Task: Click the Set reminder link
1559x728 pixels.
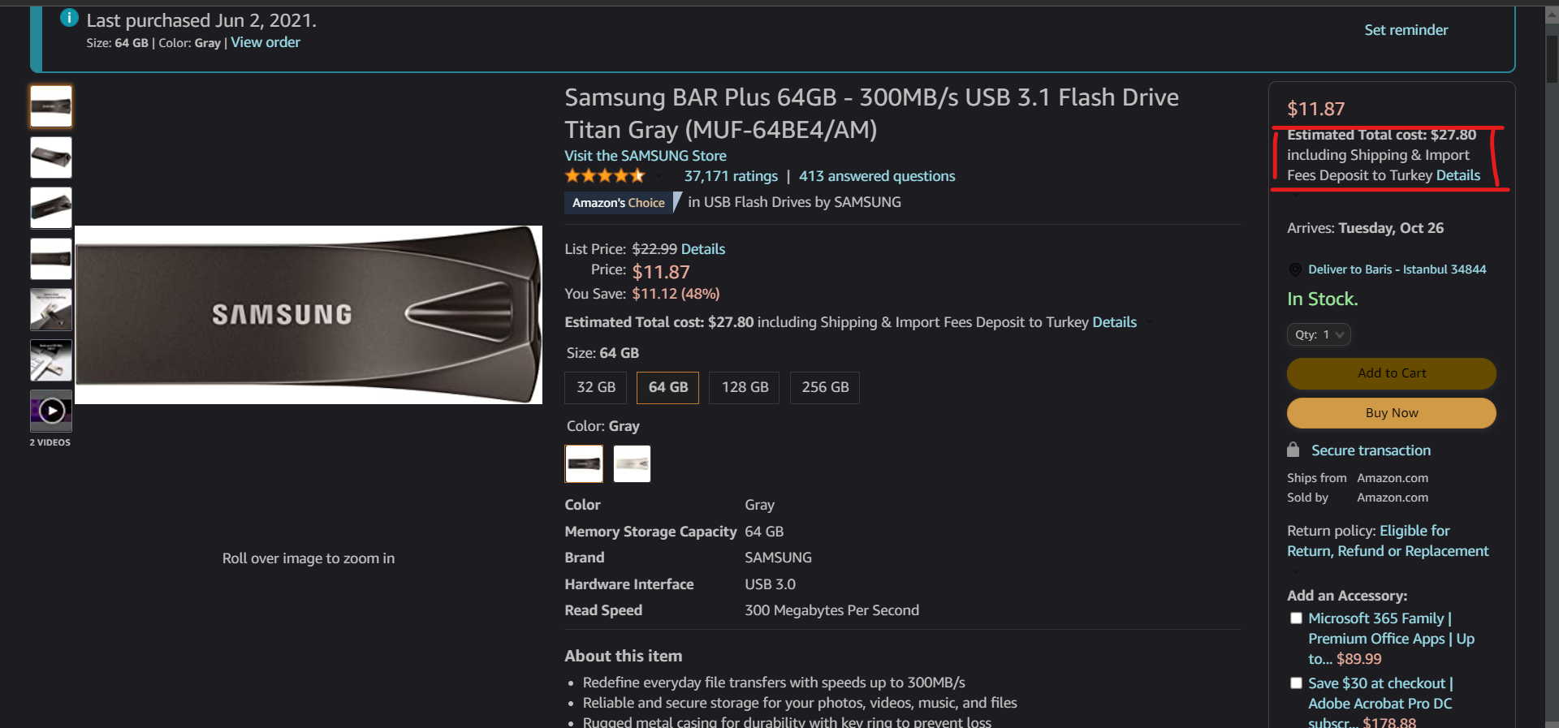Action: tap(1406, 30)
